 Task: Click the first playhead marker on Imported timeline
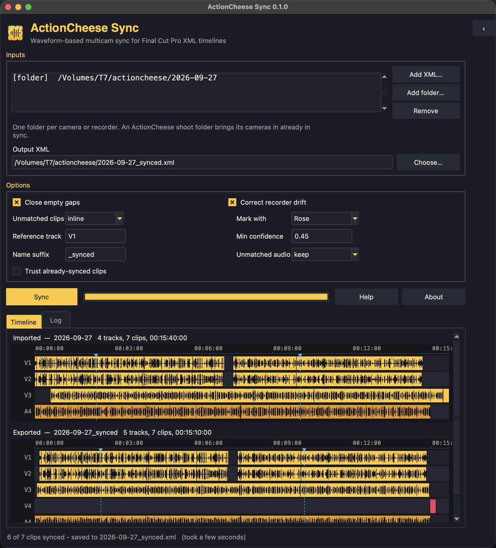click(96, 355)
